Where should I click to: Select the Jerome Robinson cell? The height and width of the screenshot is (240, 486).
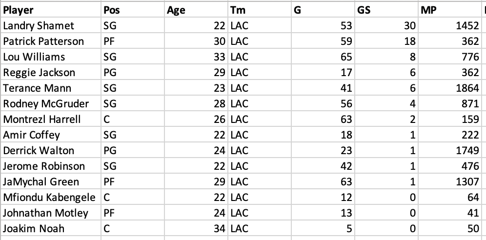(x=51, y=166)
